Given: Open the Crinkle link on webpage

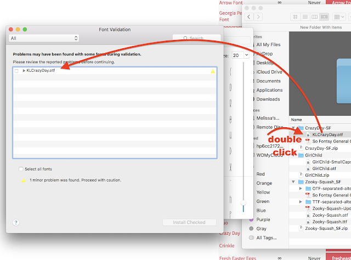Looking at the screenshot, I should pos(227,246).
